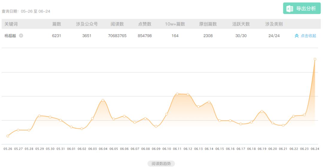The height and width of the screenshot is (168, 323).
Task: Click the Excel icon on export button
Action: tap(290, 9)
